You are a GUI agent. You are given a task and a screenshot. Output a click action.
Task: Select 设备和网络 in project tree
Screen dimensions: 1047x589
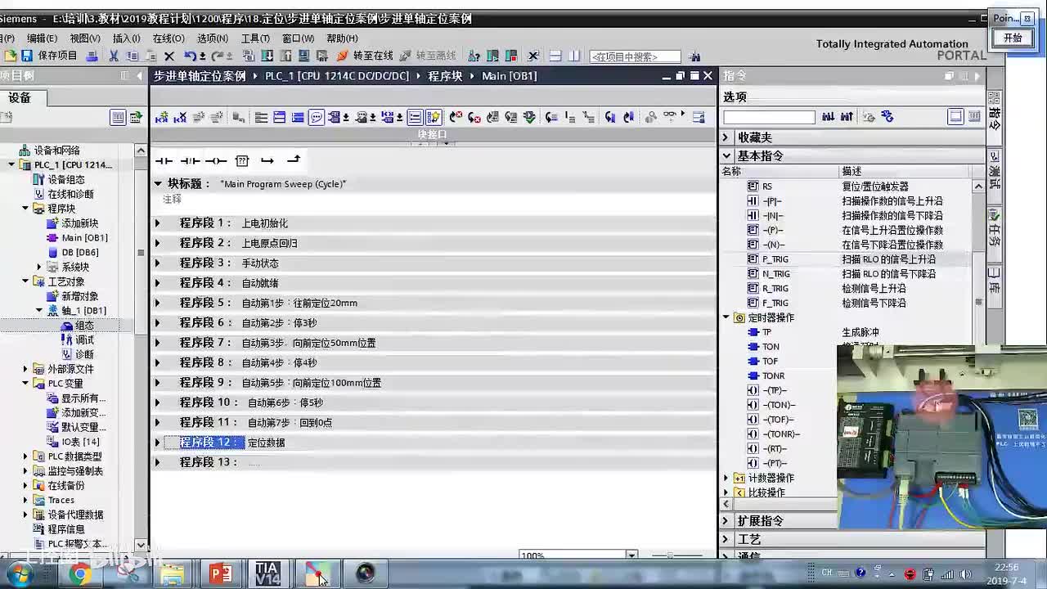click(57, 151)
